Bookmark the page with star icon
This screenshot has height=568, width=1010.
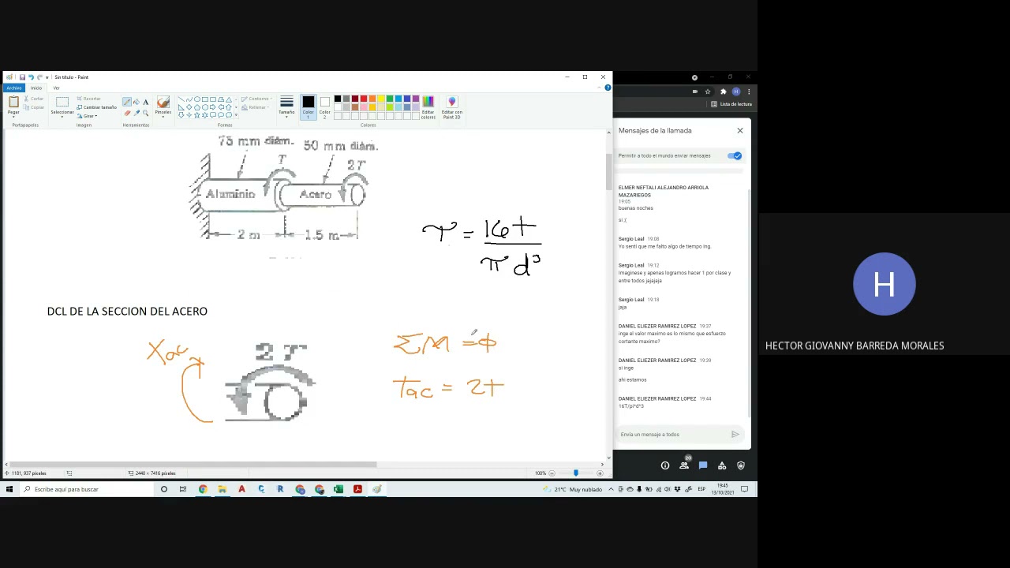708,92
